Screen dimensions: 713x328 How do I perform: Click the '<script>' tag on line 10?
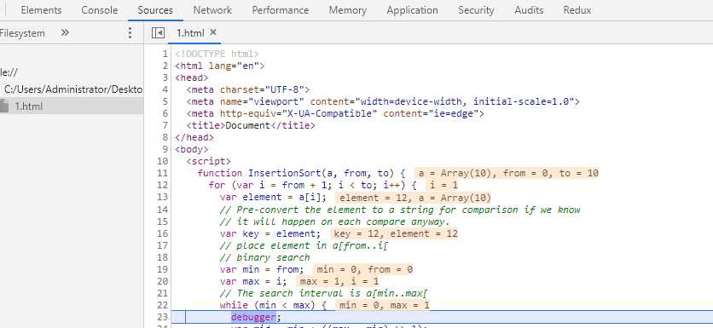pos(208,161)
